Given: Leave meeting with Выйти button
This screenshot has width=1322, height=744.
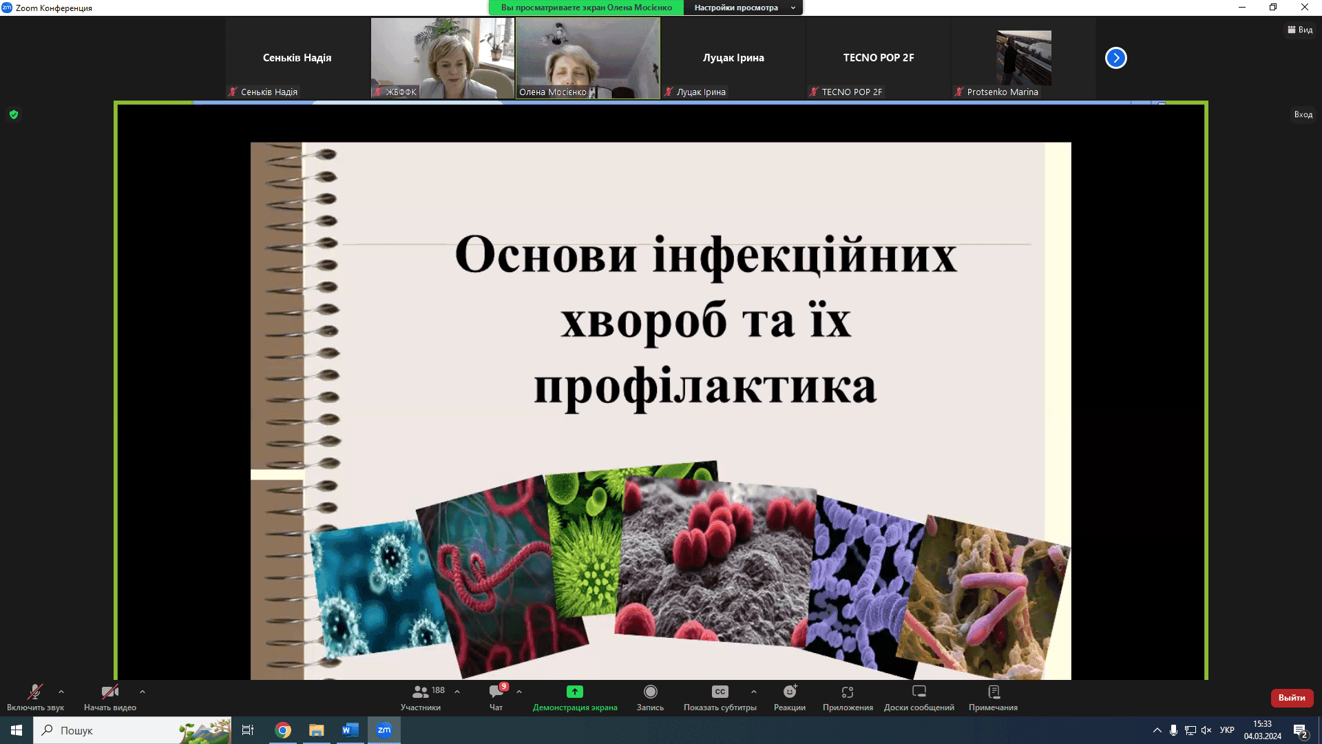Looking at the screenshot, I should (1292, 698).
